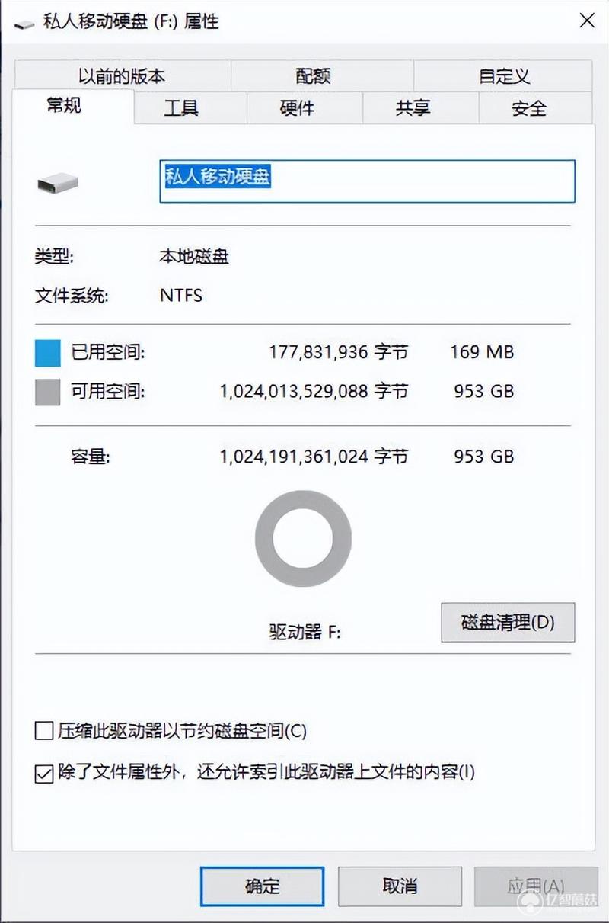The image size is (609, 923).
Task: Switch to the 工具 tab
Action: click(x=181, y=108)
